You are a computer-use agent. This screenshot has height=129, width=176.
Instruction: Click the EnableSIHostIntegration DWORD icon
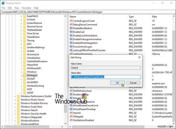(x=71, y=43)
